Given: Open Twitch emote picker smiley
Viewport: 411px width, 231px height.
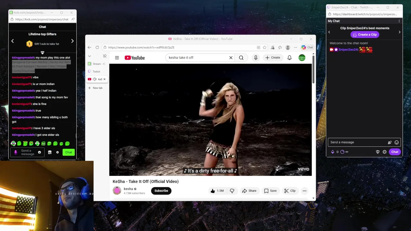Looking at the screenshot, I should pos(397,142).
